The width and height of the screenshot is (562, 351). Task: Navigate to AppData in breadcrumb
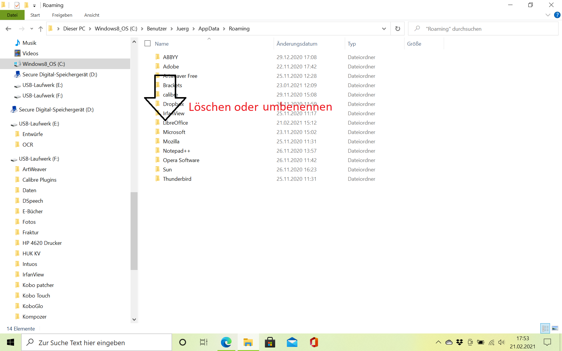[209, 29]
